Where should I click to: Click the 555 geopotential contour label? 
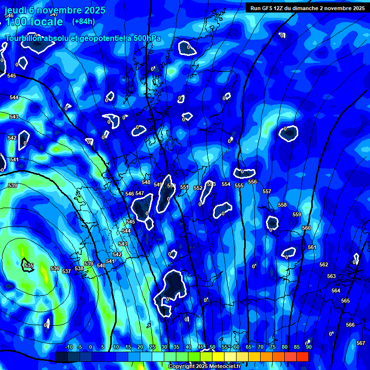click(239, 185)
